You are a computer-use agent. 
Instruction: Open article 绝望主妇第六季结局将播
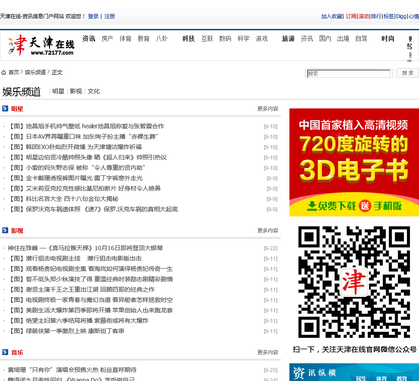(78, 321)
